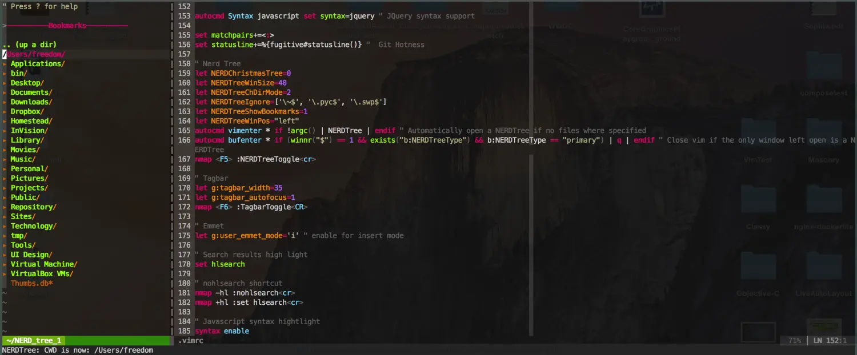Click the 'let g:tagbar_autofocus=1' line
This screenshot has width=857, height=355.
tap(245, 197)
